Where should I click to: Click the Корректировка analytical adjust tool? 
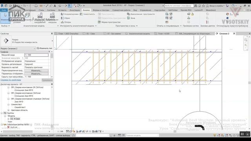70,14
